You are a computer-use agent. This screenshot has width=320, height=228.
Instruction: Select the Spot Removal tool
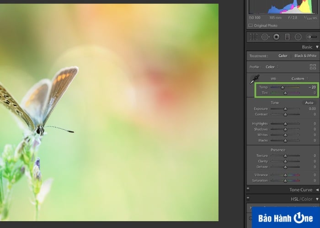[x=265, y=37]
